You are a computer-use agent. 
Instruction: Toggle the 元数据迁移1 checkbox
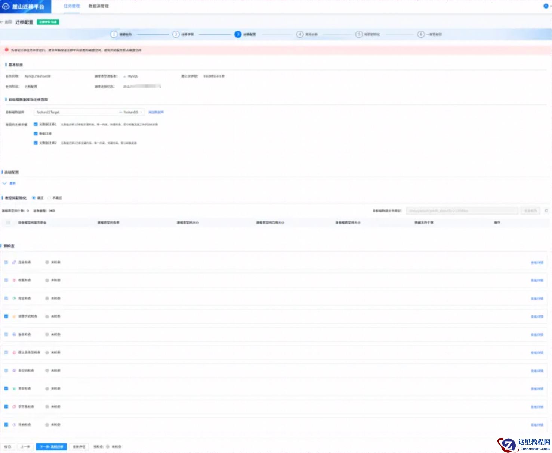(x=36, y=124)
